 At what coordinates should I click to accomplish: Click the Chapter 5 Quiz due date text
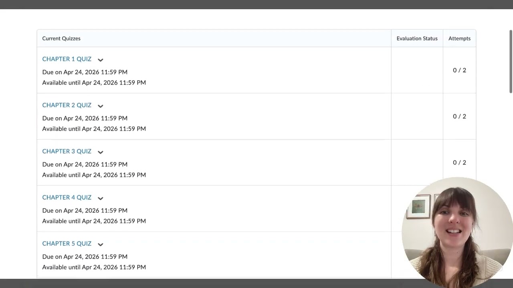(85, 256)
